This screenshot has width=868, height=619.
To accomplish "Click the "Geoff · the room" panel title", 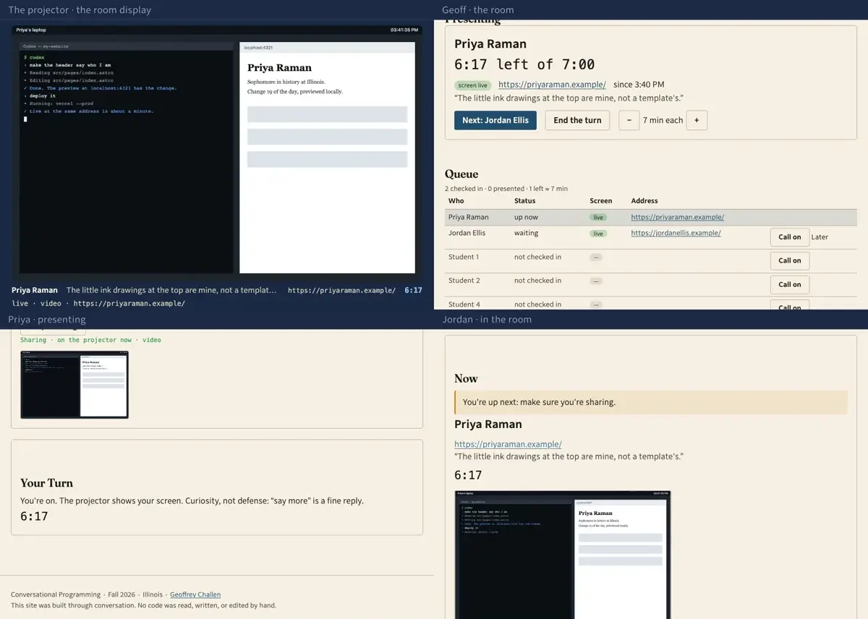I will tap(478, 10).
